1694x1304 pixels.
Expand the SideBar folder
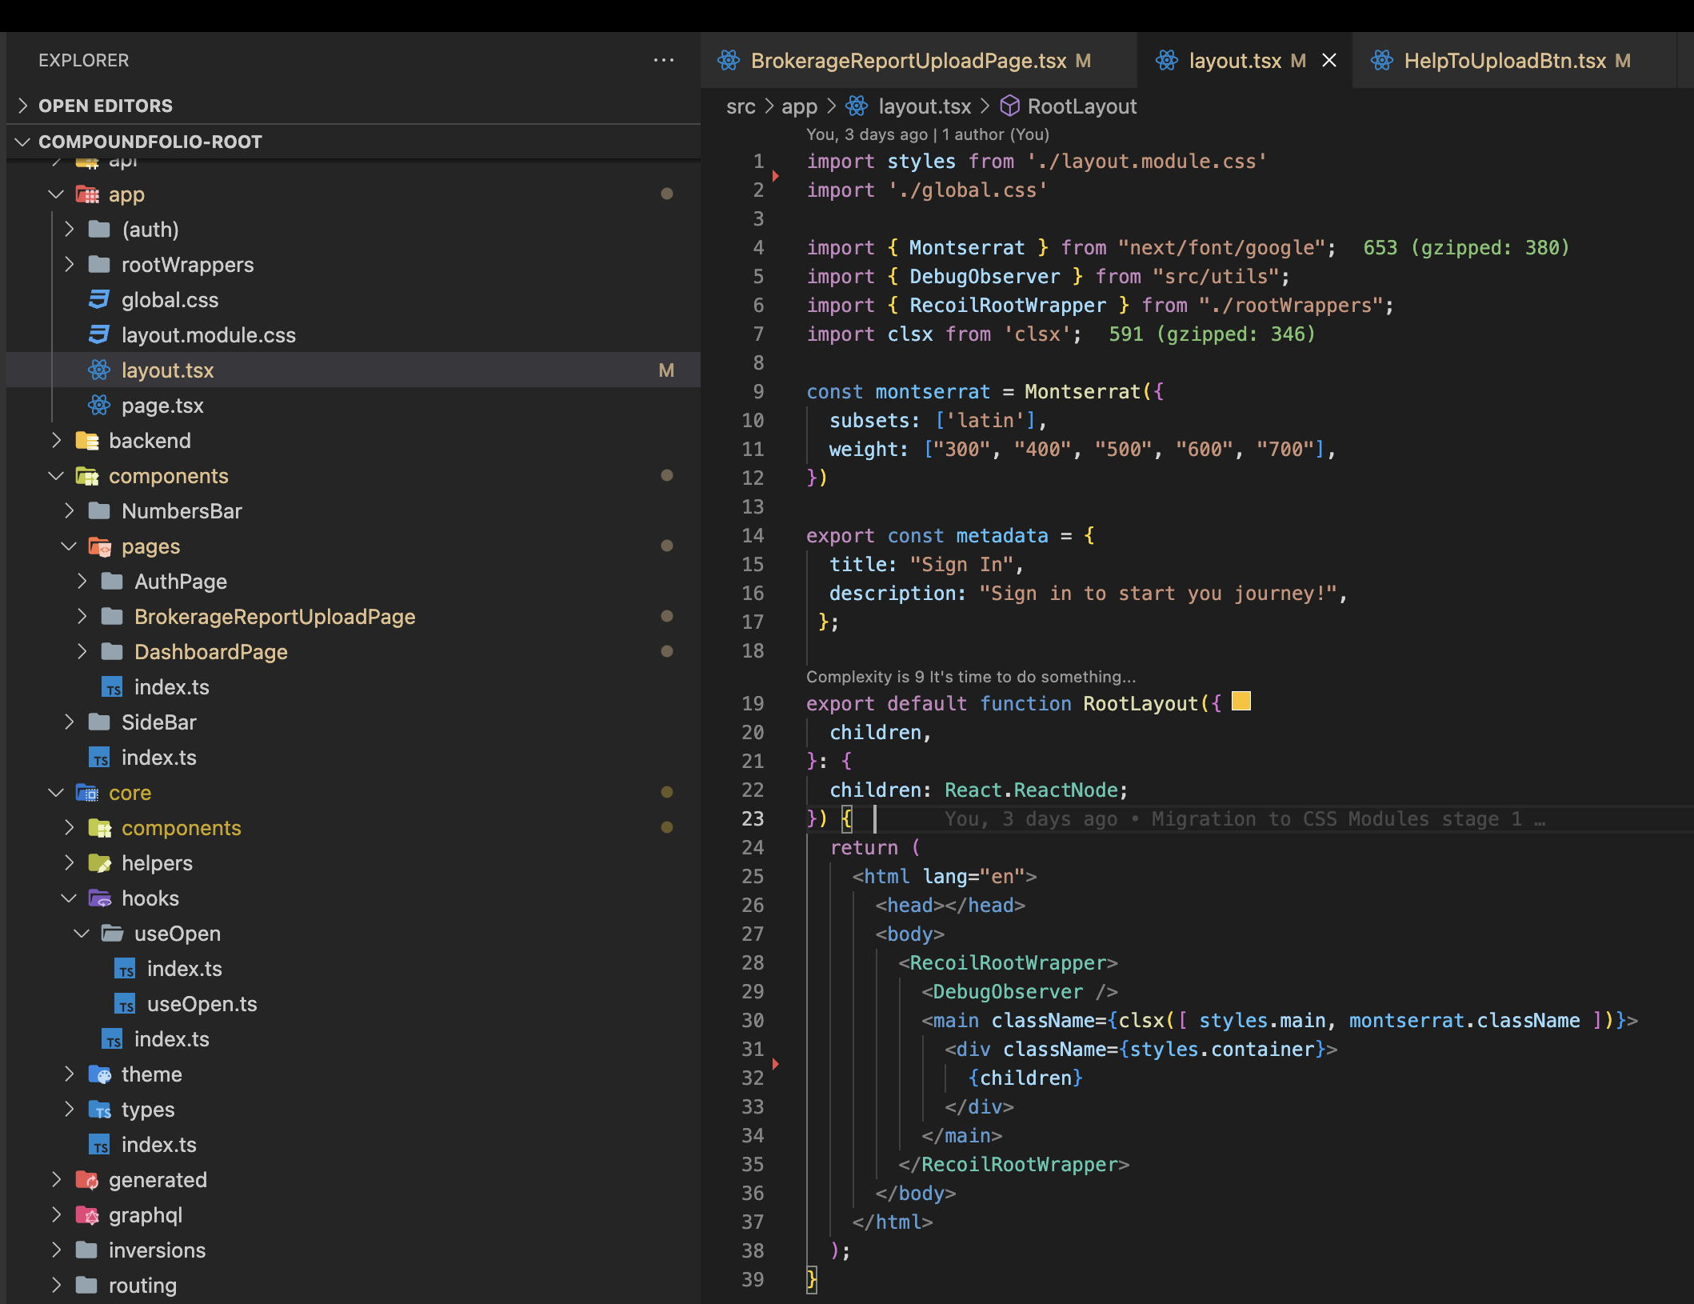click(69, 722)
